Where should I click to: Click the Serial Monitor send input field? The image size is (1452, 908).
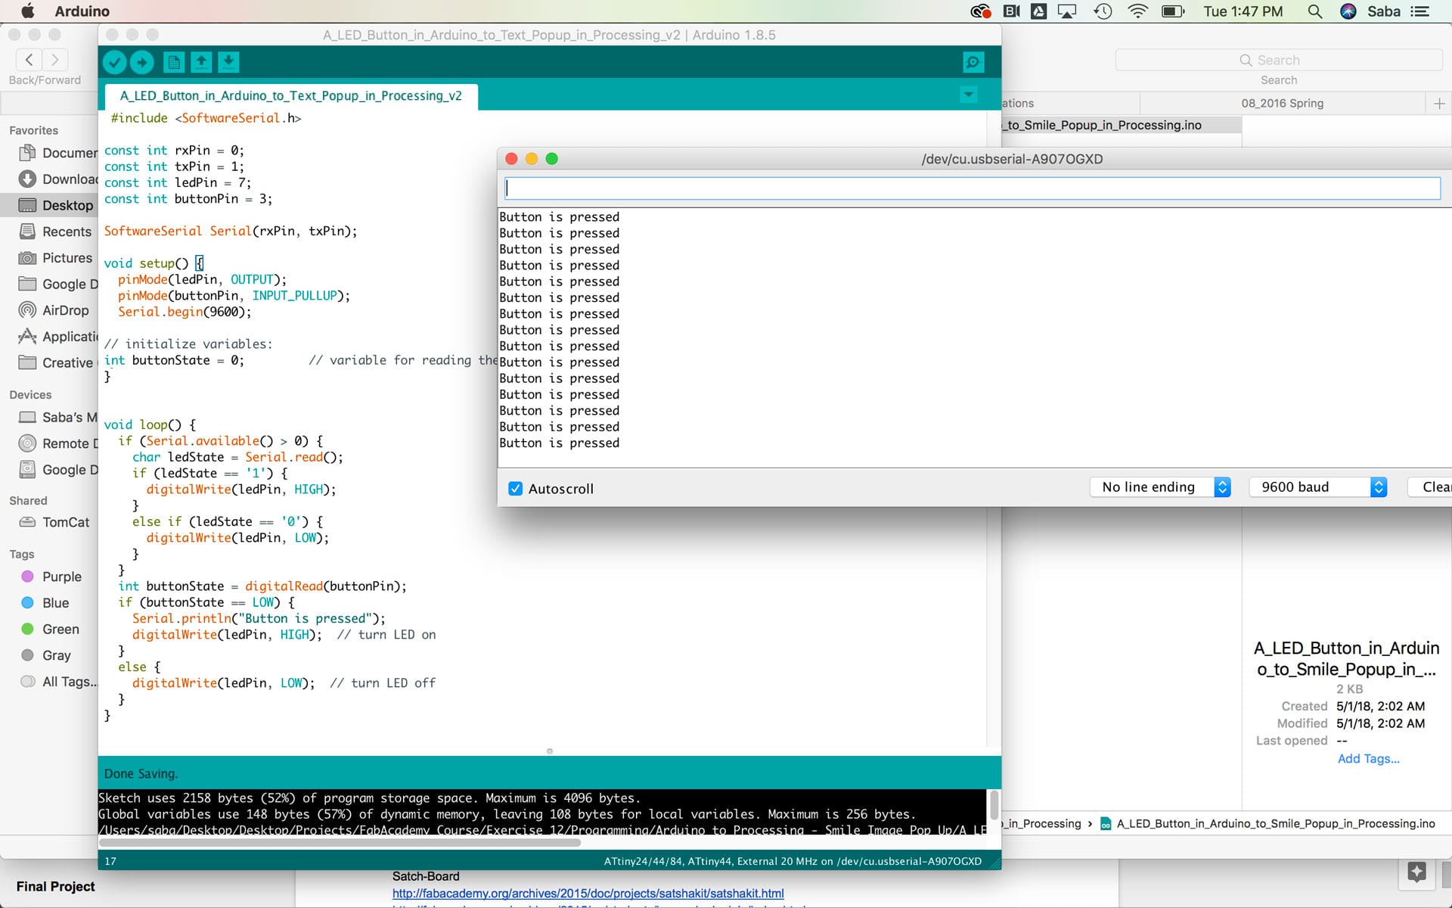coord(973,188)
